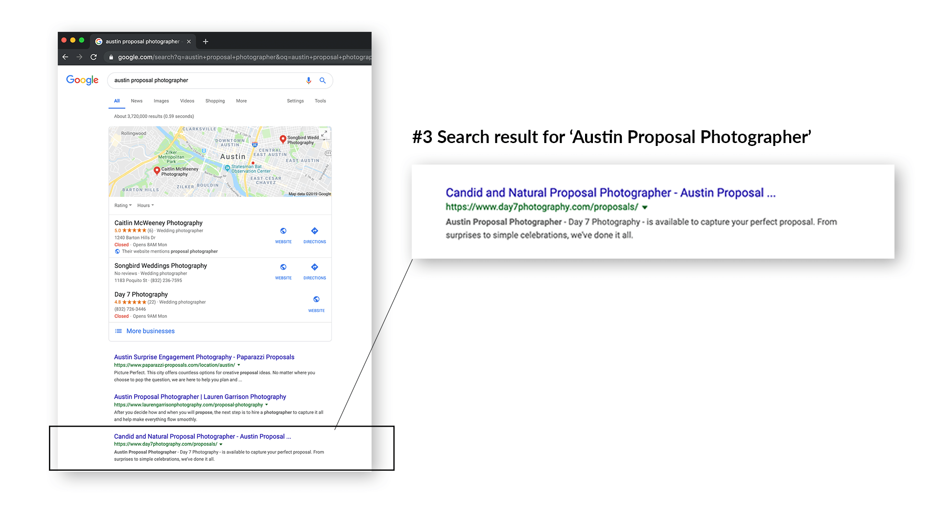Click the magnifier search icon
This screenshot has height=529, width=940.
tap(323, 80)
